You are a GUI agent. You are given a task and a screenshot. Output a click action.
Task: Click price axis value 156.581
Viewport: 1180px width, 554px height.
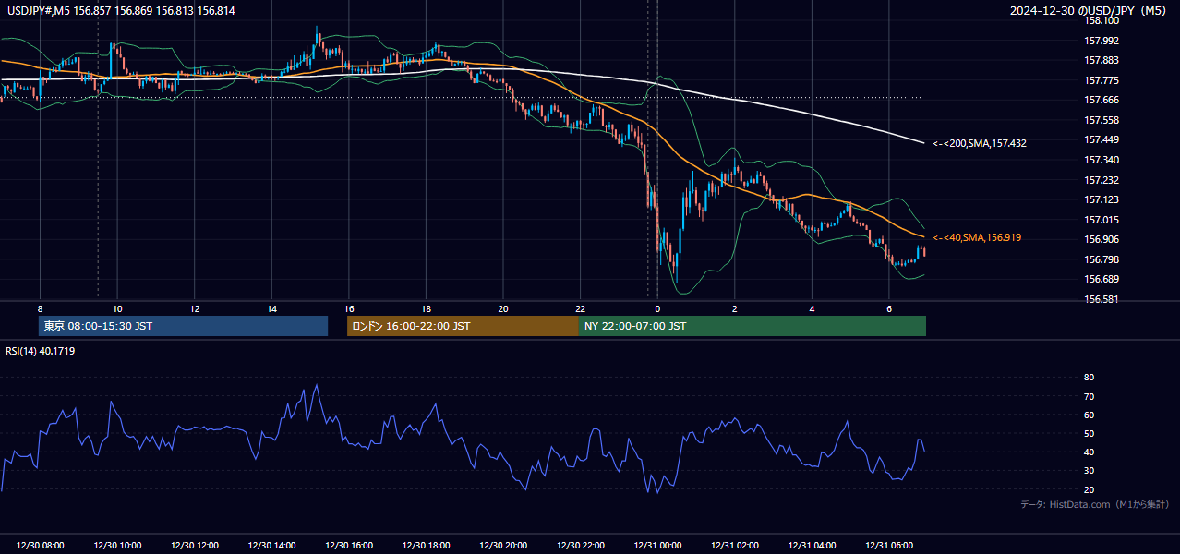point(1102,299)
